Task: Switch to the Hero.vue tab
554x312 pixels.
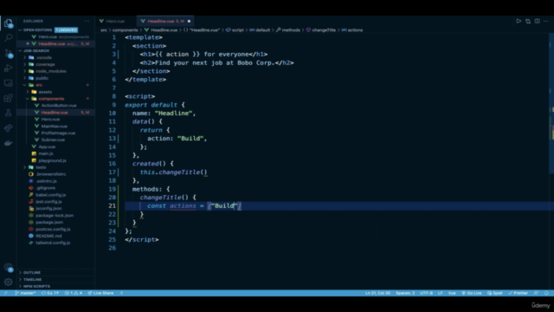Action: pos(115,21)
